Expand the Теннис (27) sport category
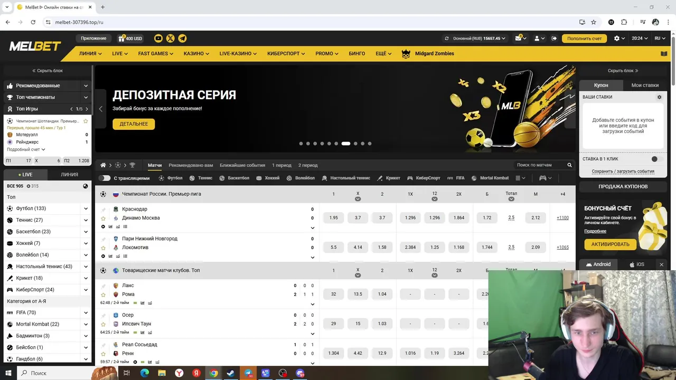The width and height of the screenshot is (676, 380). point(86,220)
